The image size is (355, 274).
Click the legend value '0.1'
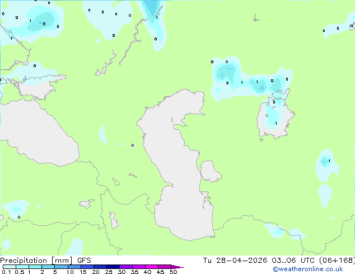(6, 272)
